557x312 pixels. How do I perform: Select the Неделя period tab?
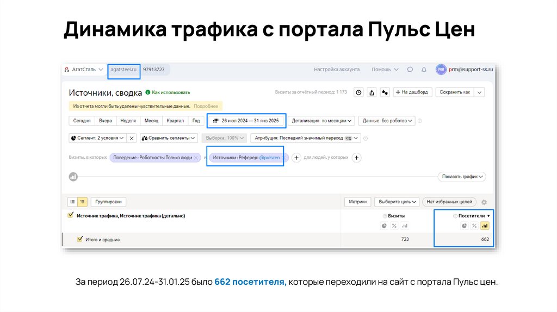[128, 121]
